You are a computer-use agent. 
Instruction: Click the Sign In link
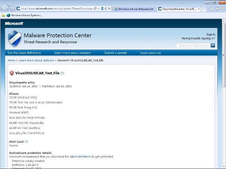(211, 35)
